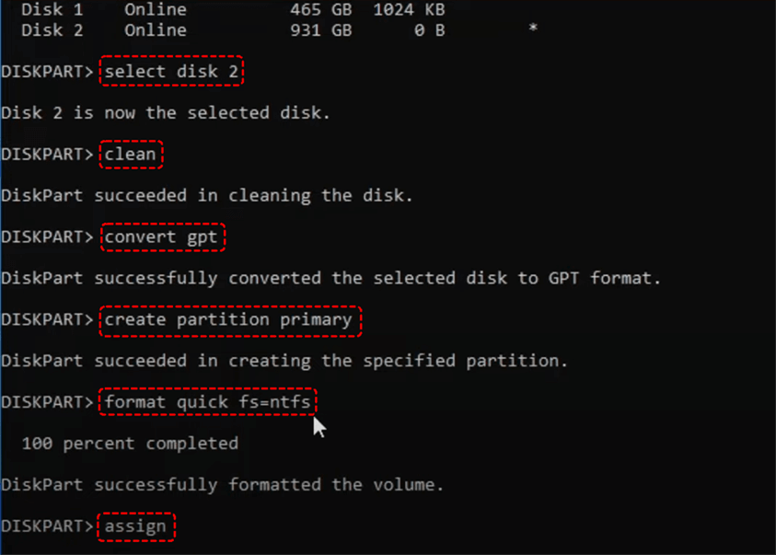Click the "format quick fs=ntfs" command text

207,402
